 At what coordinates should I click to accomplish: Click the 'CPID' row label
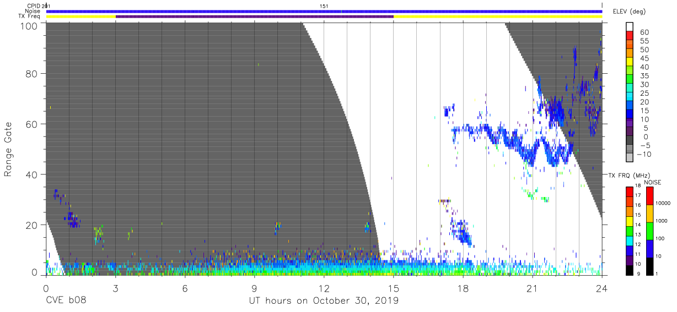click(x=33, y=6)
